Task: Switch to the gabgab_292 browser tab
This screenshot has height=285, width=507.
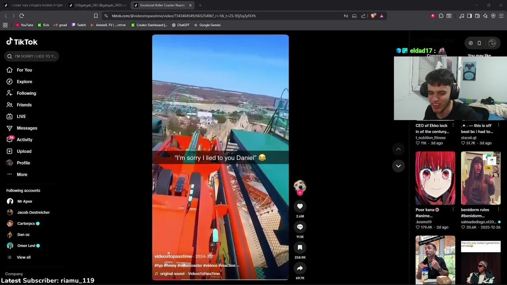Action: tap(98, 5)
